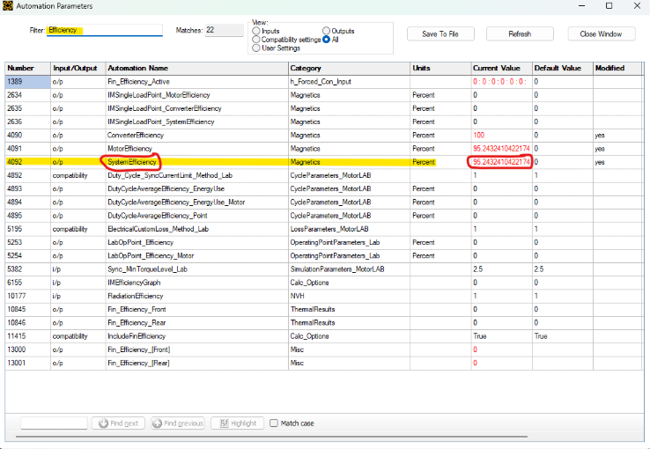
Task: Enable the Match case checkbox
Action: pos(274,423)
